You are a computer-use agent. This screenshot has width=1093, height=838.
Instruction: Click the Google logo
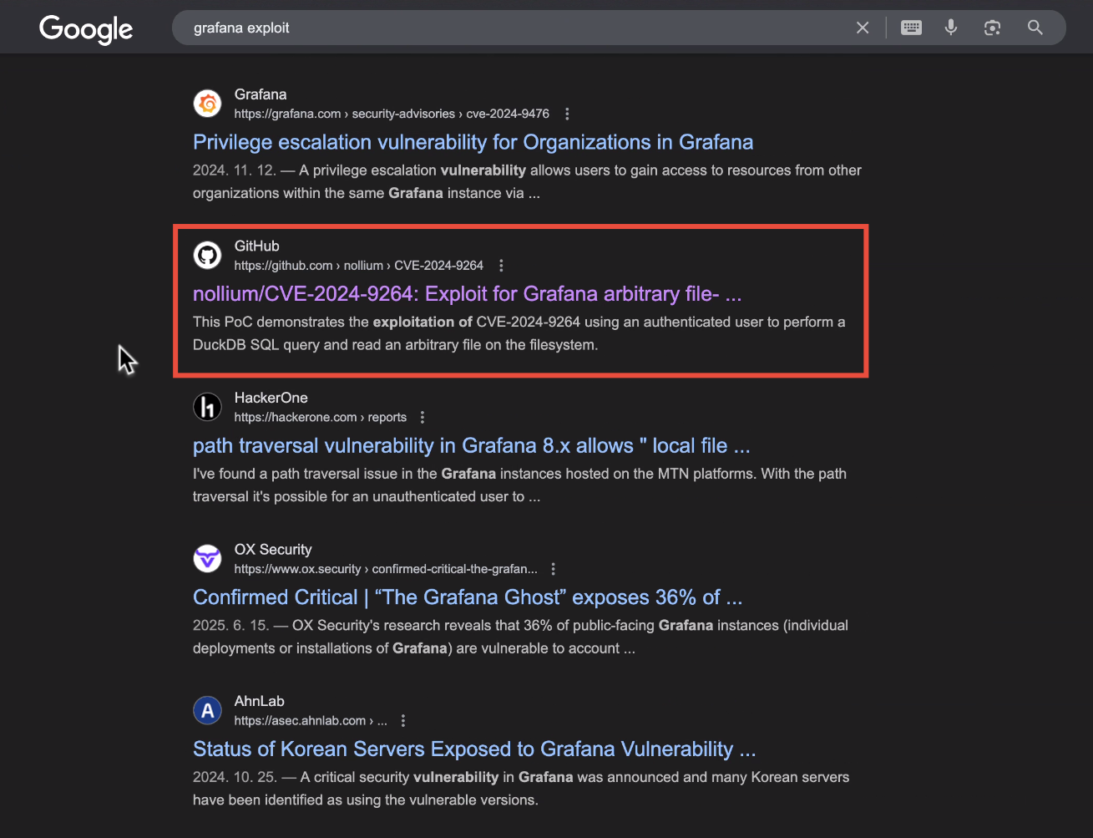coord(86,29)
